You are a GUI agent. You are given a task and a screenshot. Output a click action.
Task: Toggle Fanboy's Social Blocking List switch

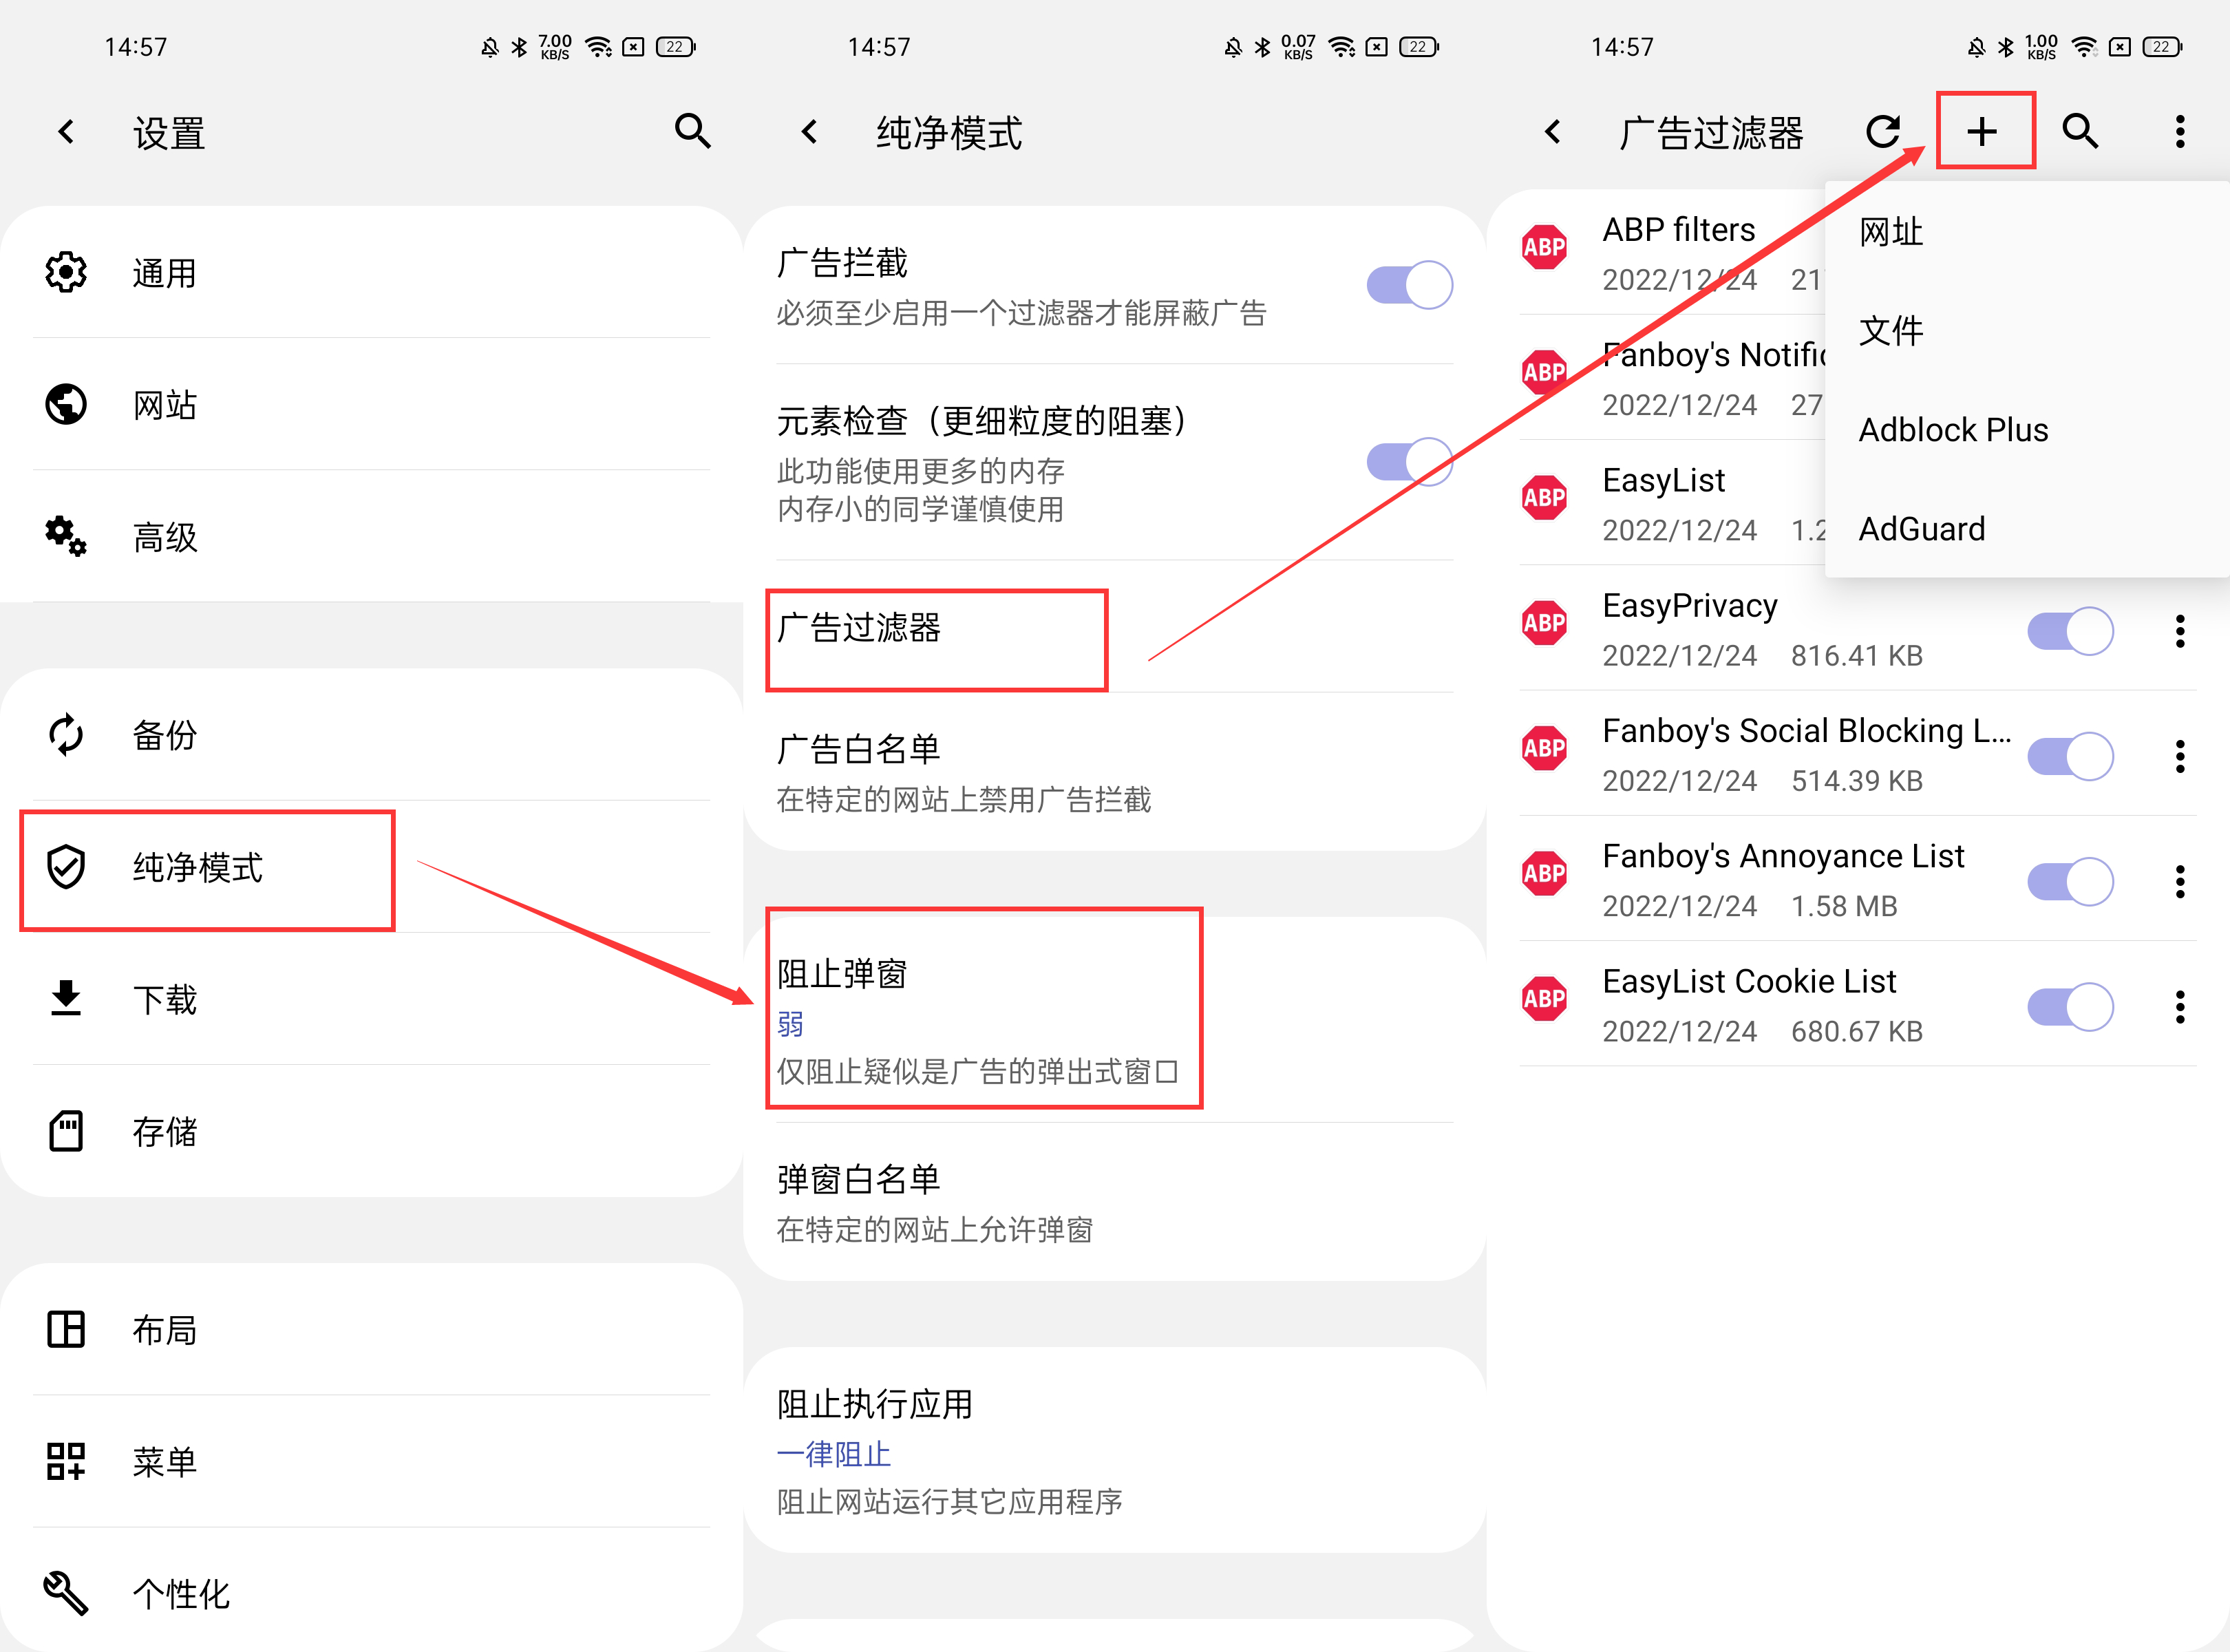(2070, 756)
